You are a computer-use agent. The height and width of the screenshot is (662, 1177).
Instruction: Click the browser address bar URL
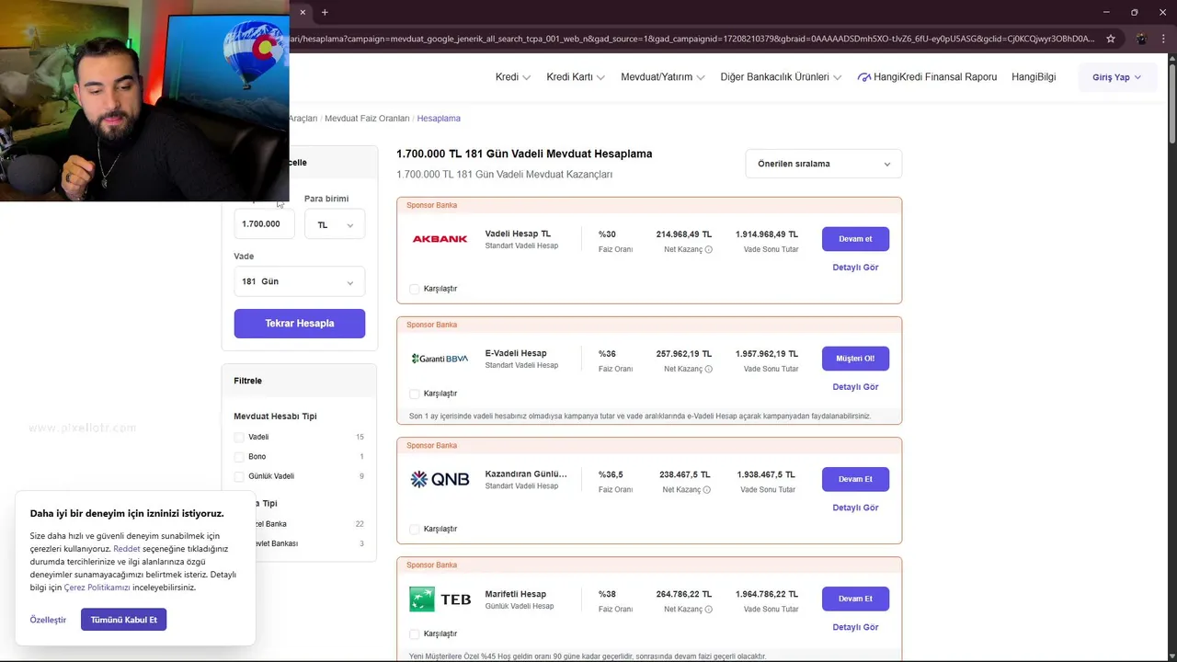tap(694, 39)
